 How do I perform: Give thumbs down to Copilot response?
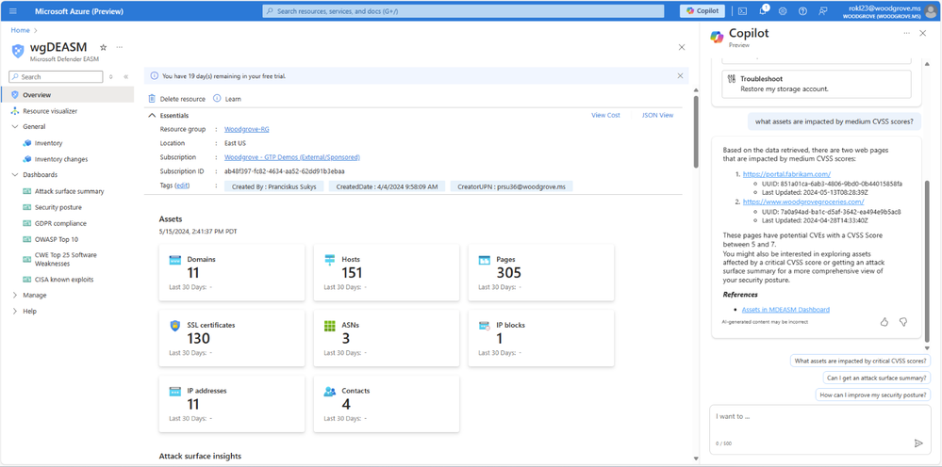[902, 322]
